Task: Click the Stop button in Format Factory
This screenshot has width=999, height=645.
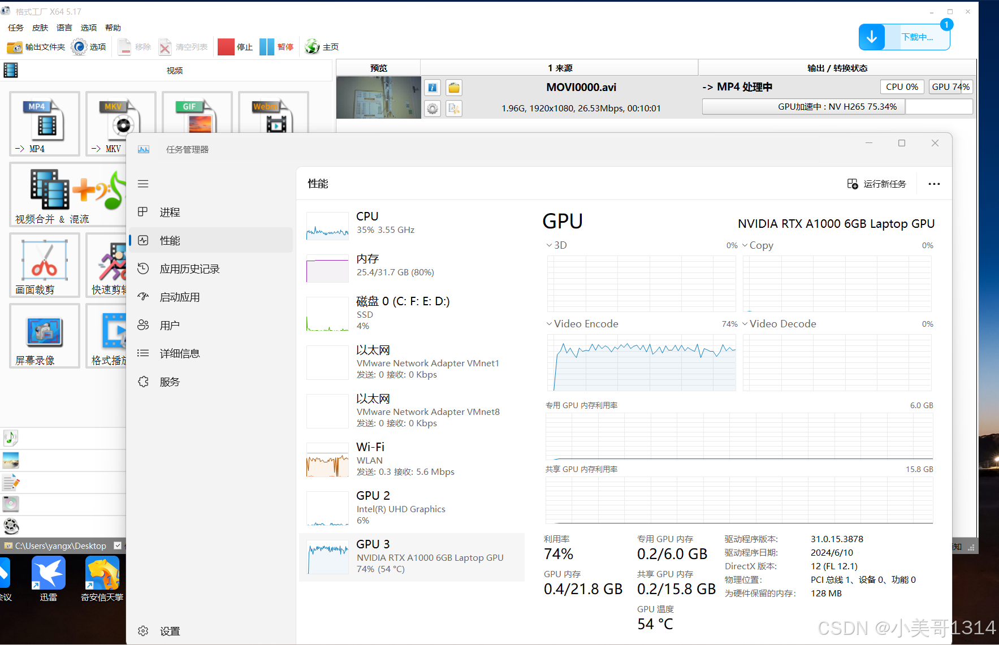Action: point(235,47)
